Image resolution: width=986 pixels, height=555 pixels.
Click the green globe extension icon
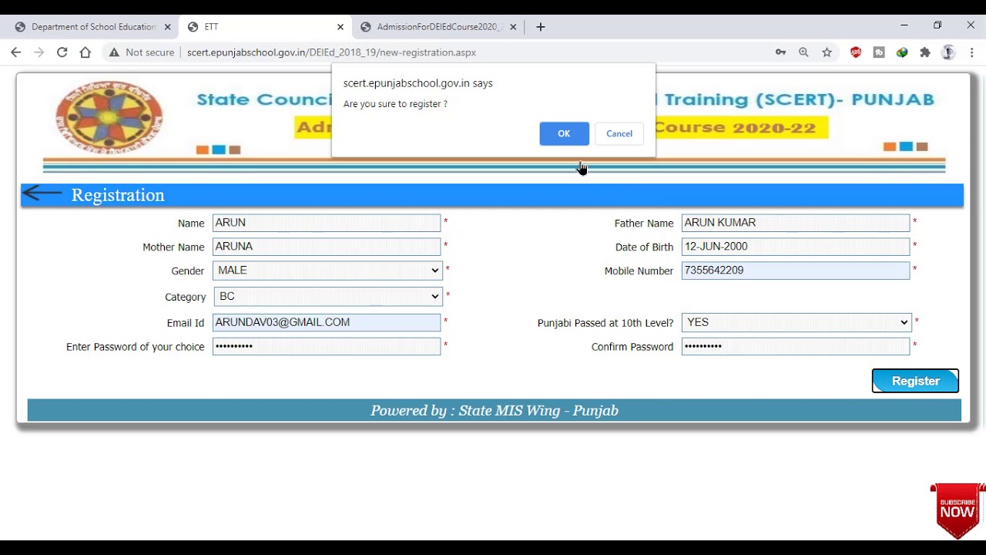[902, 52]
